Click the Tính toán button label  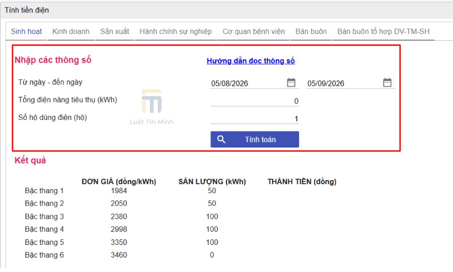260,140
